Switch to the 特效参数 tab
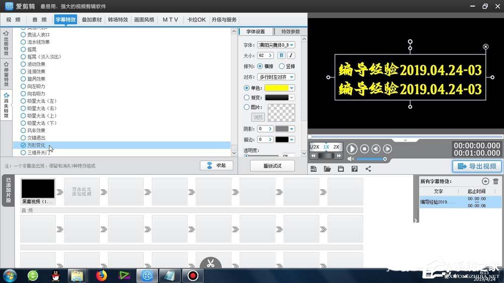Image resolution: width=504 pixels, height=283 pixels. [x=291, y=32]
